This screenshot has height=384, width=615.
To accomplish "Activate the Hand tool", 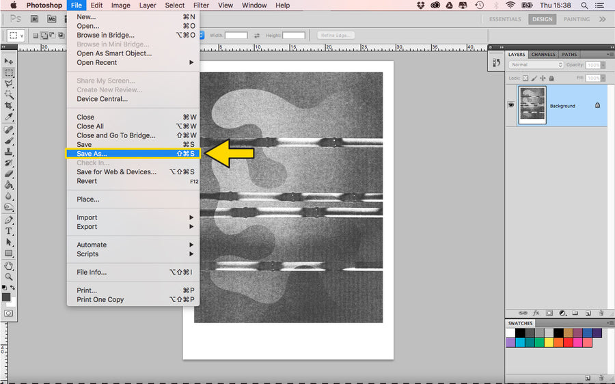I will pos(9,266).
